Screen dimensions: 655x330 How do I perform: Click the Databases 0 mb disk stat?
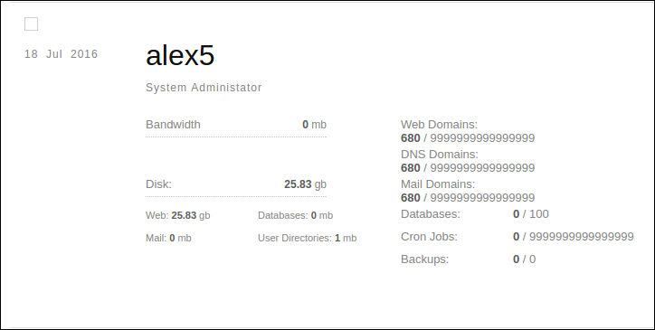[x=295, y=215]
